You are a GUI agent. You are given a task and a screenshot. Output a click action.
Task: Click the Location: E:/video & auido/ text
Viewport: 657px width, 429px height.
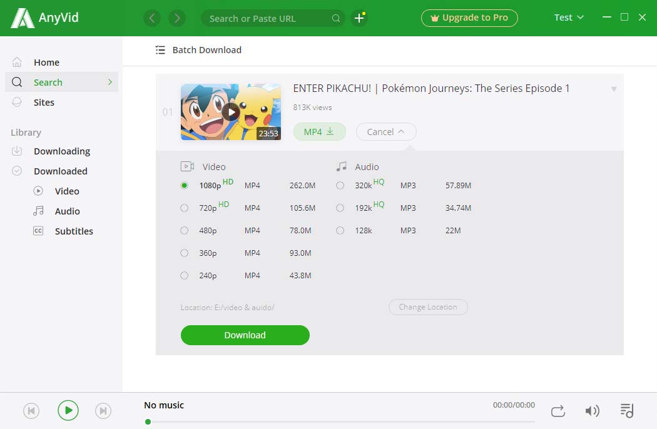point(228,308)
